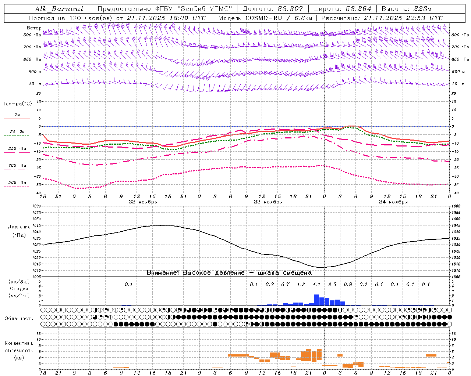Image resolution: width=471 pixels, height=376 pixels.
Task: Click the '500 гПа' temperature legend entry
Action: 17,182
